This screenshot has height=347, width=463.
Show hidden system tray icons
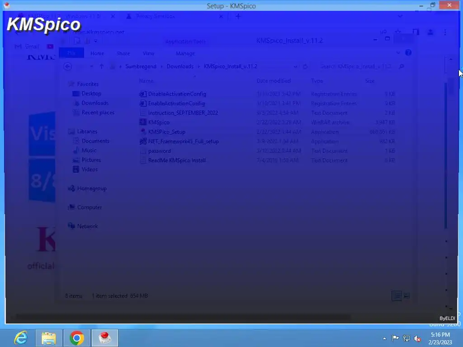[384, 339]
